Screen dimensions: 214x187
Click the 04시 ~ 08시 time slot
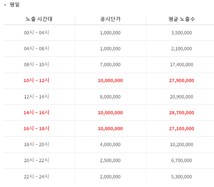coord(36,48)
